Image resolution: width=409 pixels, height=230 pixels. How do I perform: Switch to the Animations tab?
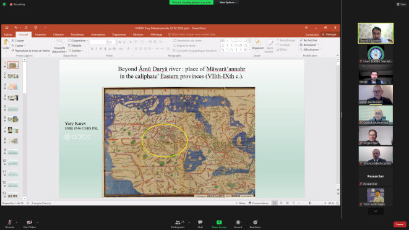click(98, 35)
